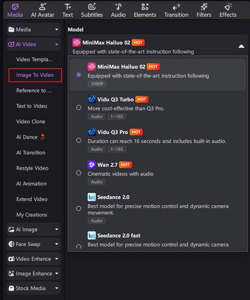Select Wan 2.7 radio button

pyautogui.click(x=79, y=173)
